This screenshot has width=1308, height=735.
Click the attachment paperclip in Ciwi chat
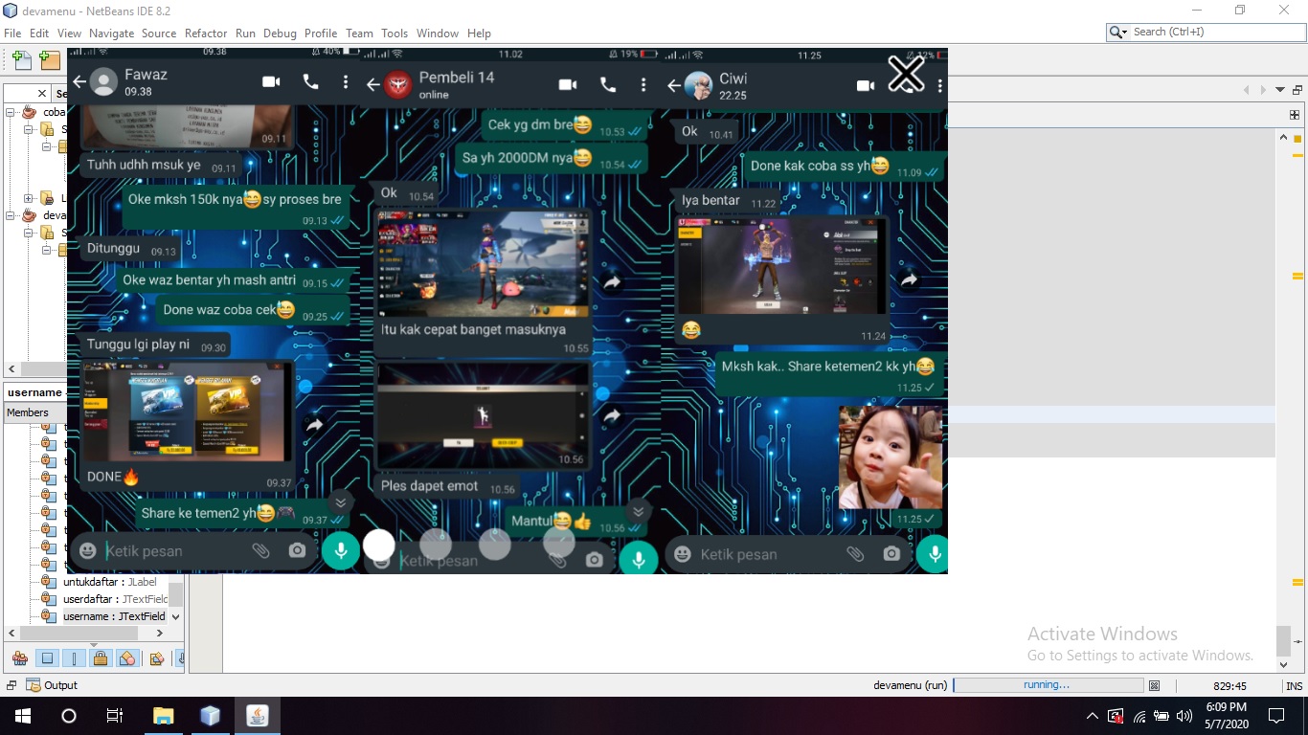[855, 554]
